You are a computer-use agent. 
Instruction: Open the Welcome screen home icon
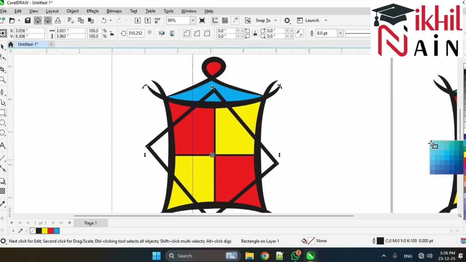coord(11,44)
